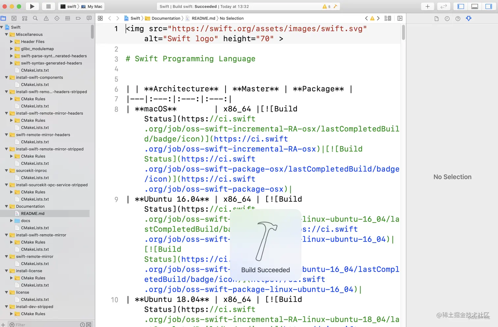Collapse the install-swift-components group

pyautogui.click(x=6, y=77)
